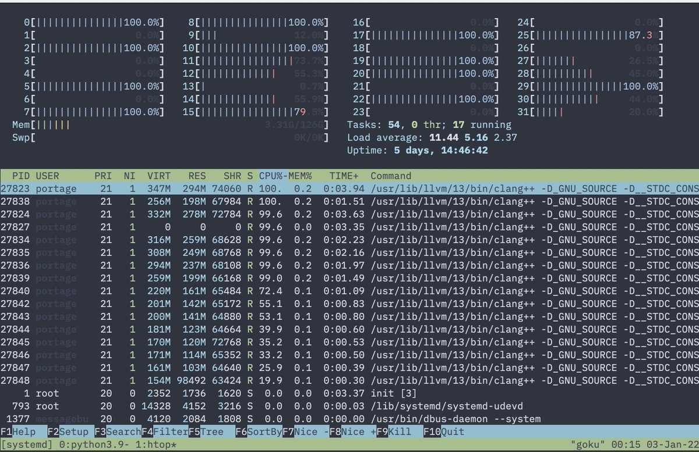Quit htop using F10 Quit

point(446,432)
